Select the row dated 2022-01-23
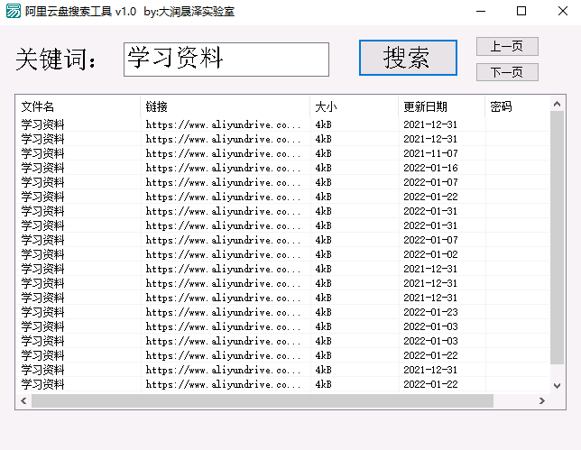The height and width of the screenshot is (450, 581). (x=282, y=312)
